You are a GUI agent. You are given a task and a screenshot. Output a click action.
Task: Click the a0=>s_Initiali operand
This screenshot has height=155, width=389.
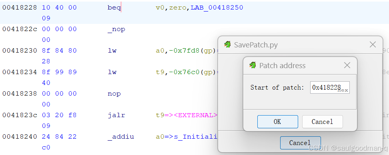point(186,137)
